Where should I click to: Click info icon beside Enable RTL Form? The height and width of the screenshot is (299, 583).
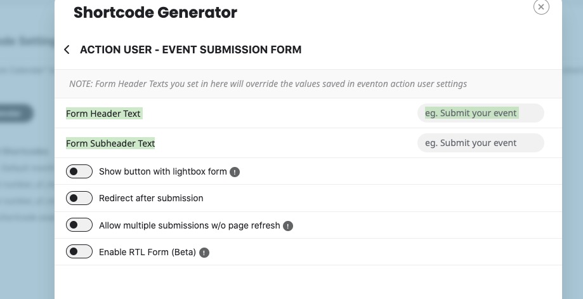(x=204, y=253)
